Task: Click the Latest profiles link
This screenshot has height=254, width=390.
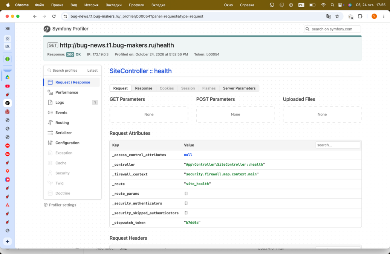Action: [x=92, y=71]
